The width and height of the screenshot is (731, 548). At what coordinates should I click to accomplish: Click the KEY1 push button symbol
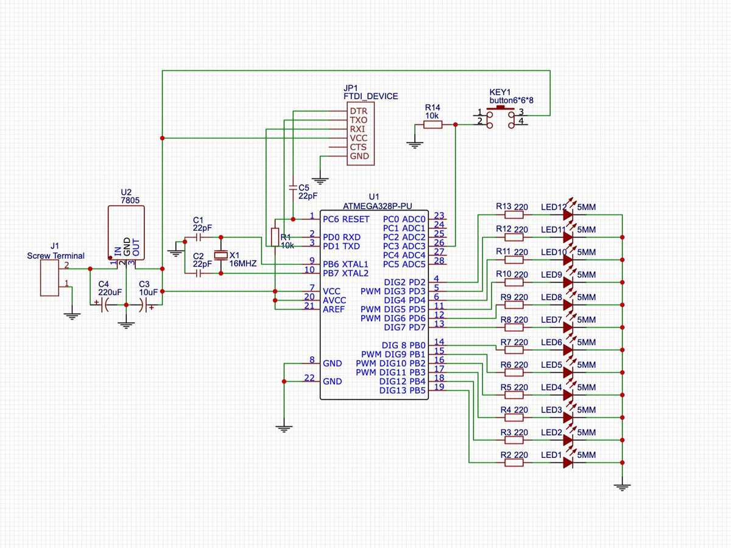(x=501, y=118)
